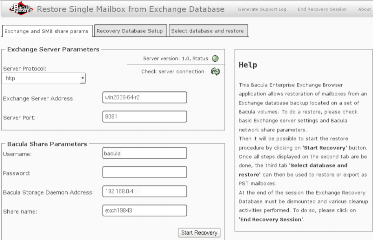This screenshot has height=240, width=373.
Task: Focus the Bacula Storage Daemon Address field
Action: click(x=145, y=191)
